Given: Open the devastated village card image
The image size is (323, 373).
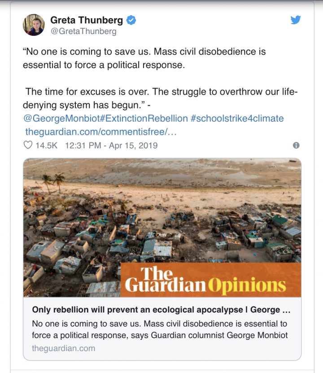Looking at the screenshot, I should click(x=135, y=215).
